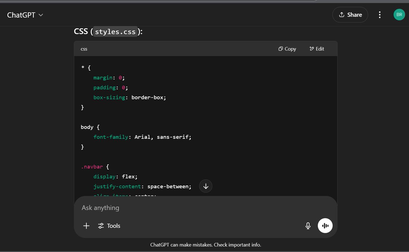The image size is (409, 252).
Task: Open the BR profile avatar menu
Action: tap(399, 15)
